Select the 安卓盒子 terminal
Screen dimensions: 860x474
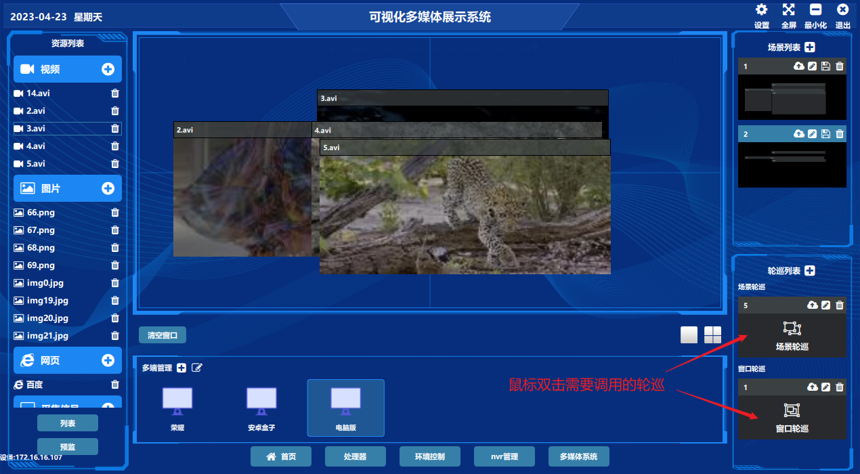(x=261, y=408)
